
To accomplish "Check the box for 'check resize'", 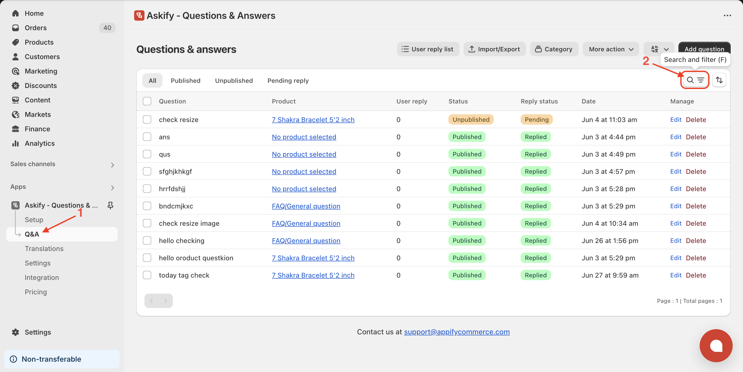I will point(147,119).
